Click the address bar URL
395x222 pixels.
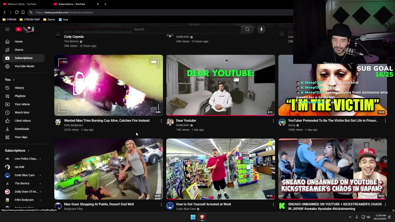coord(64,12)
